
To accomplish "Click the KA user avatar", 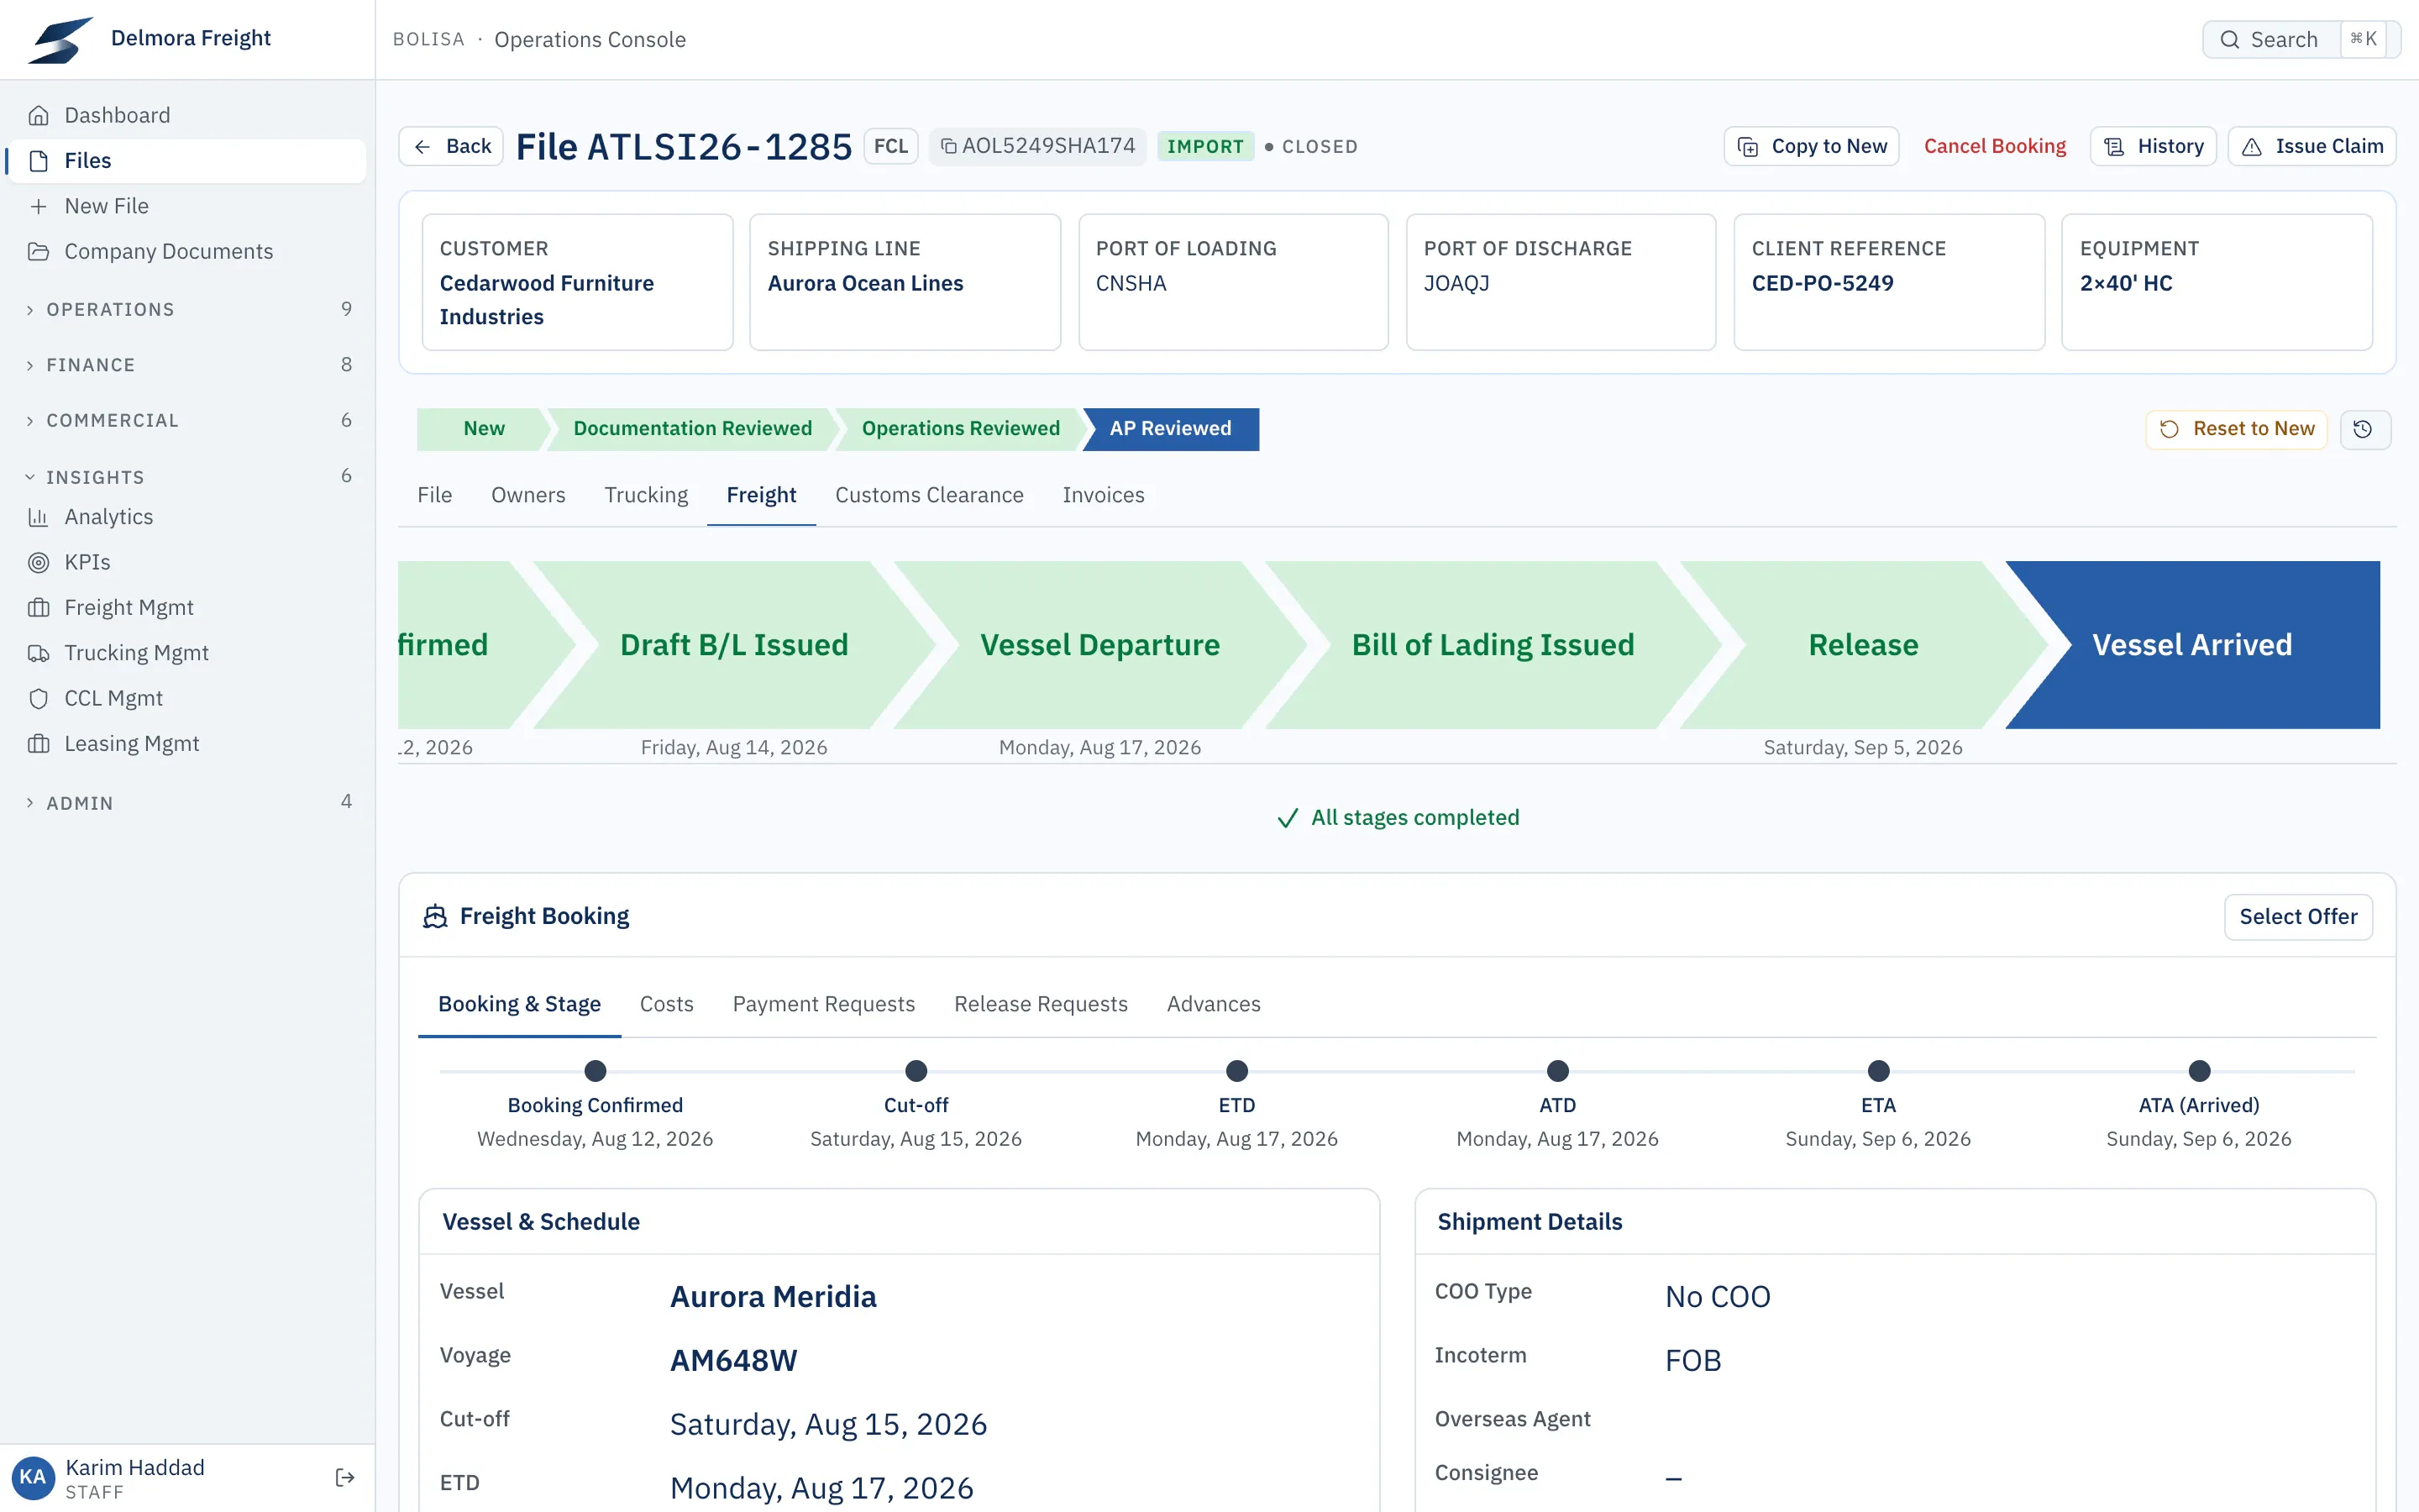I will coord(32,1477).
